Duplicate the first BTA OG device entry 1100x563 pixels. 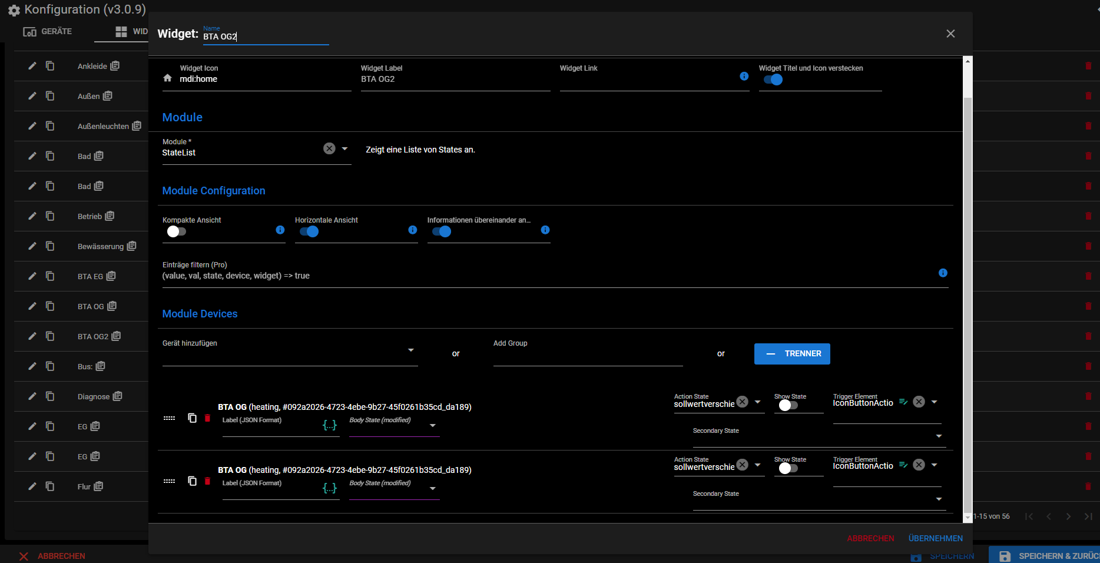[x=192, y=418]
